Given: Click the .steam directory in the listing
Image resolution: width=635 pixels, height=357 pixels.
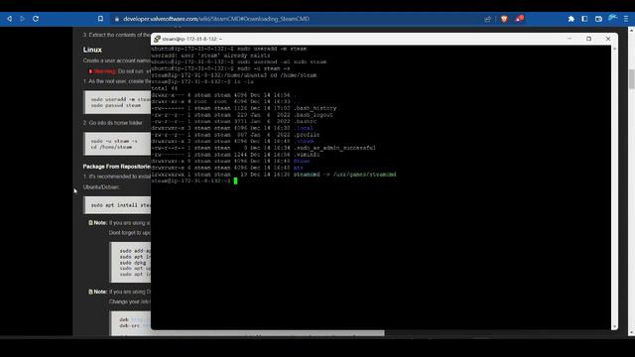Looking at the screenshot, I should (304, 141).
